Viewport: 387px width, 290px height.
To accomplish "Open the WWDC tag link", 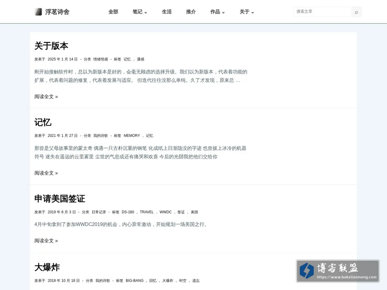I will click(166, 212).
